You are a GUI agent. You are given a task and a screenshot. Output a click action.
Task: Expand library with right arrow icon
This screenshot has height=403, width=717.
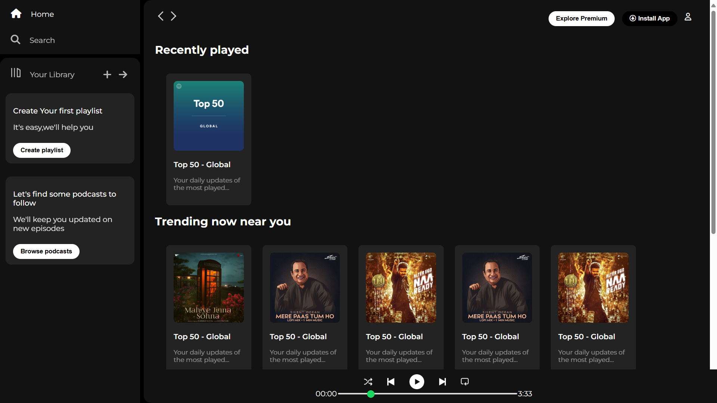123,75
